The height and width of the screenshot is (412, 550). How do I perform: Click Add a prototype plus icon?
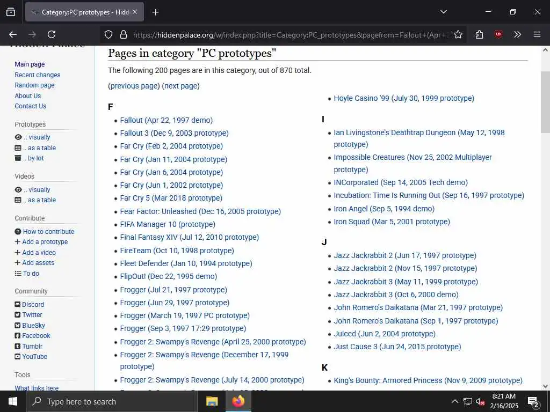[18, 242]
